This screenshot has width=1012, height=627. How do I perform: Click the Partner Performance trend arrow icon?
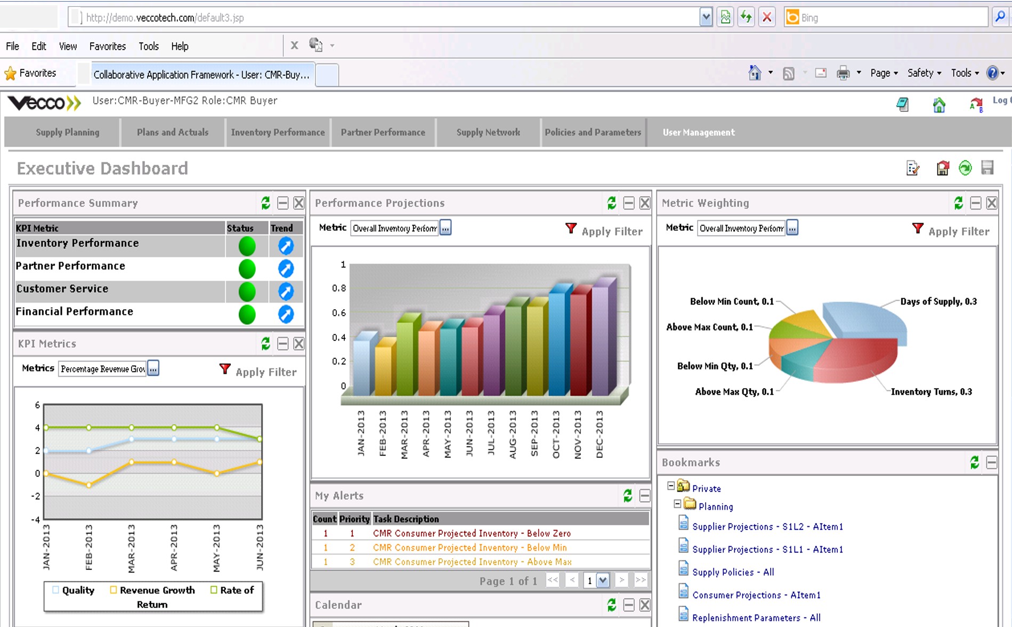[x=286, y=269]
